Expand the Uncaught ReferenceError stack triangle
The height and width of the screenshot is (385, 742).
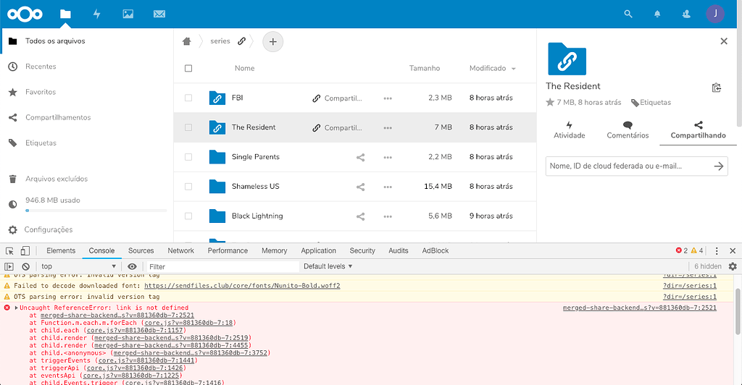[x=16, y=308]
